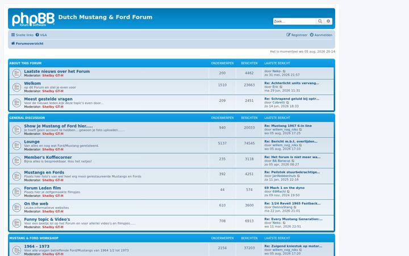Open Member's Koffiecorner forum
This screenshot has width=409, height=256.
48,157
